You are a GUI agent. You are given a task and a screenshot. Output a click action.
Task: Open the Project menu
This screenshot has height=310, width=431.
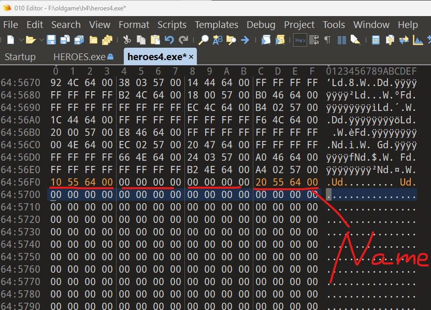point(299,25)
